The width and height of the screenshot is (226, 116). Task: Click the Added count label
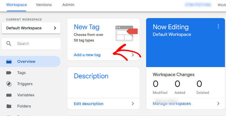click(x=180, y=93)
